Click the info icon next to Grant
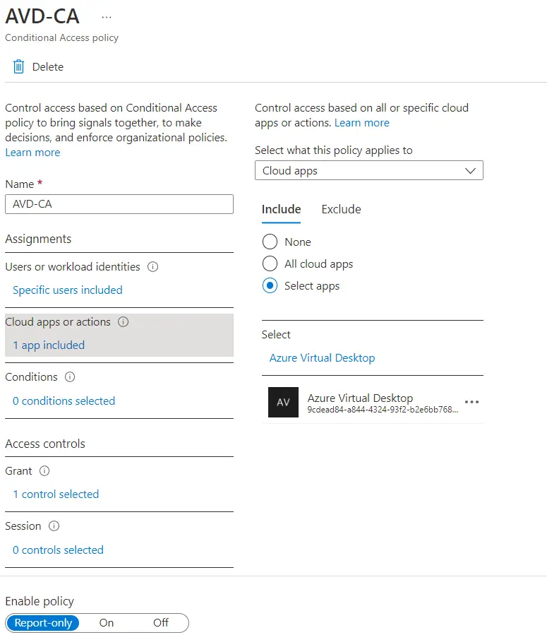This screenshot has width=547, height=635. tap(44, 471)
